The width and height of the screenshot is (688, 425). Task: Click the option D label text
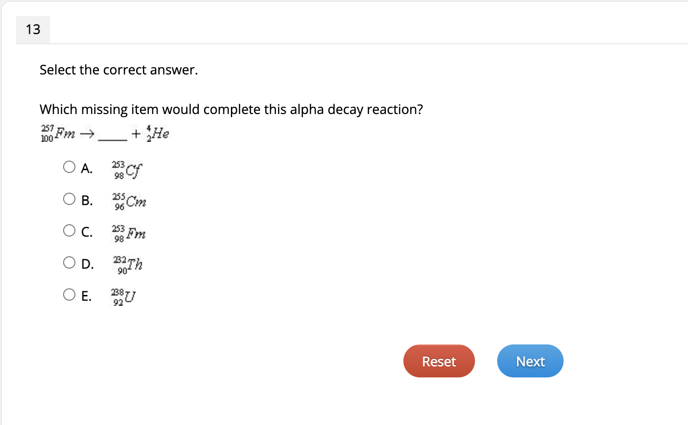(x=88, y=264)
